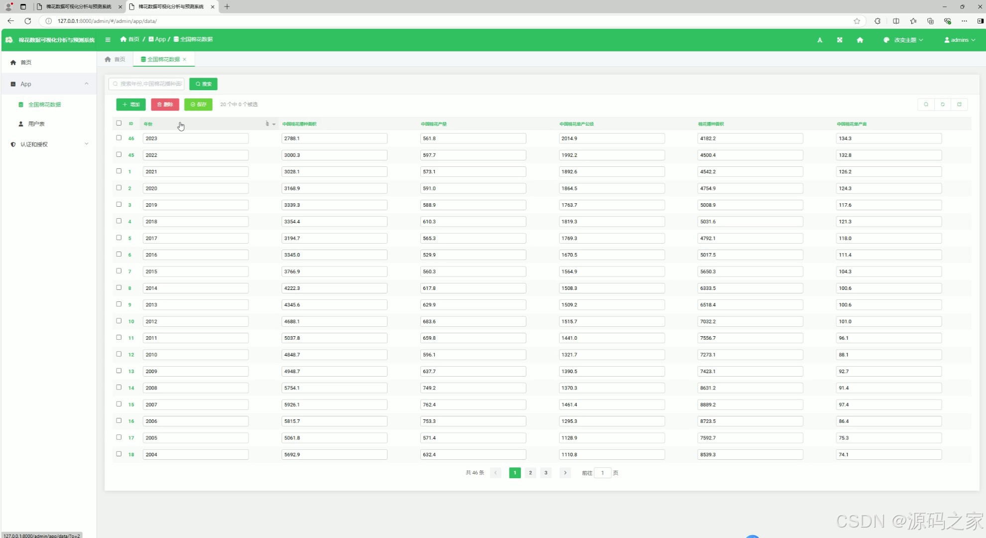This screenshot has height=538, width=986.
Task: Click the green 增加 add button
Action: [x=131, y=104]
